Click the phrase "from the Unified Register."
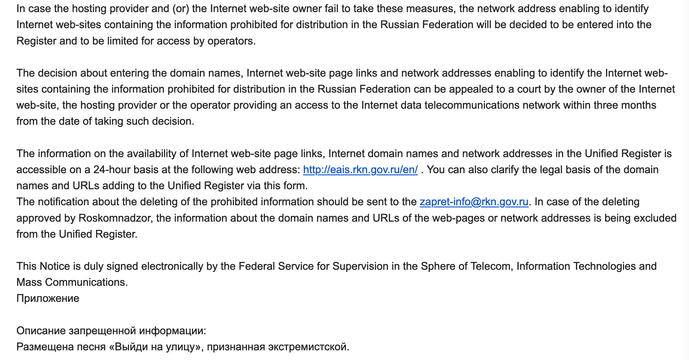 77,234
